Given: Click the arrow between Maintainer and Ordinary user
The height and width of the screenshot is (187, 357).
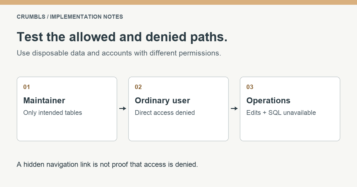Looking at the screenshot, I should click(123, 109).
